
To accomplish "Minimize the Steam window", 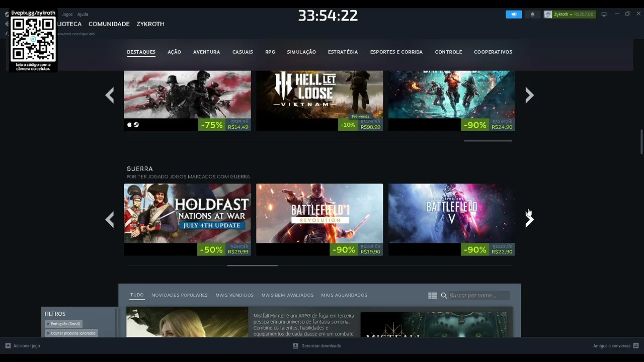I will (617, 14).
